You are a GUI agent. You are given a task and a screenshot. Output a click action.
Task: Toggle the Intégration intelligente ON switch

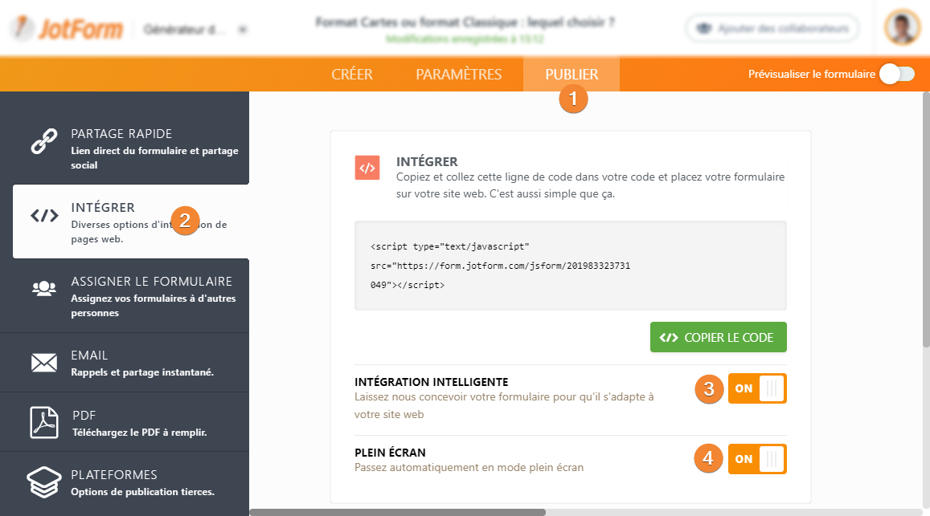(x=757, y=388)
